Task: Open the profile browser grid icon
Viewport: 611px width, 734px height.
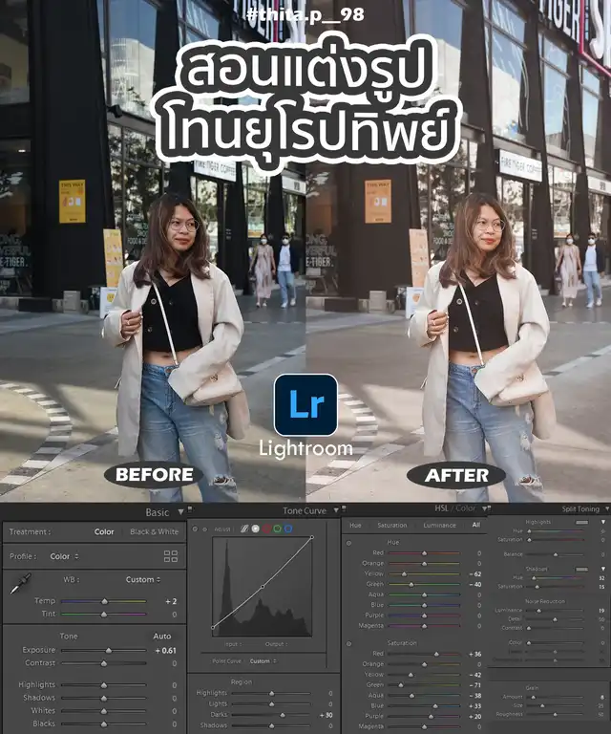Action: coord(171,555)
